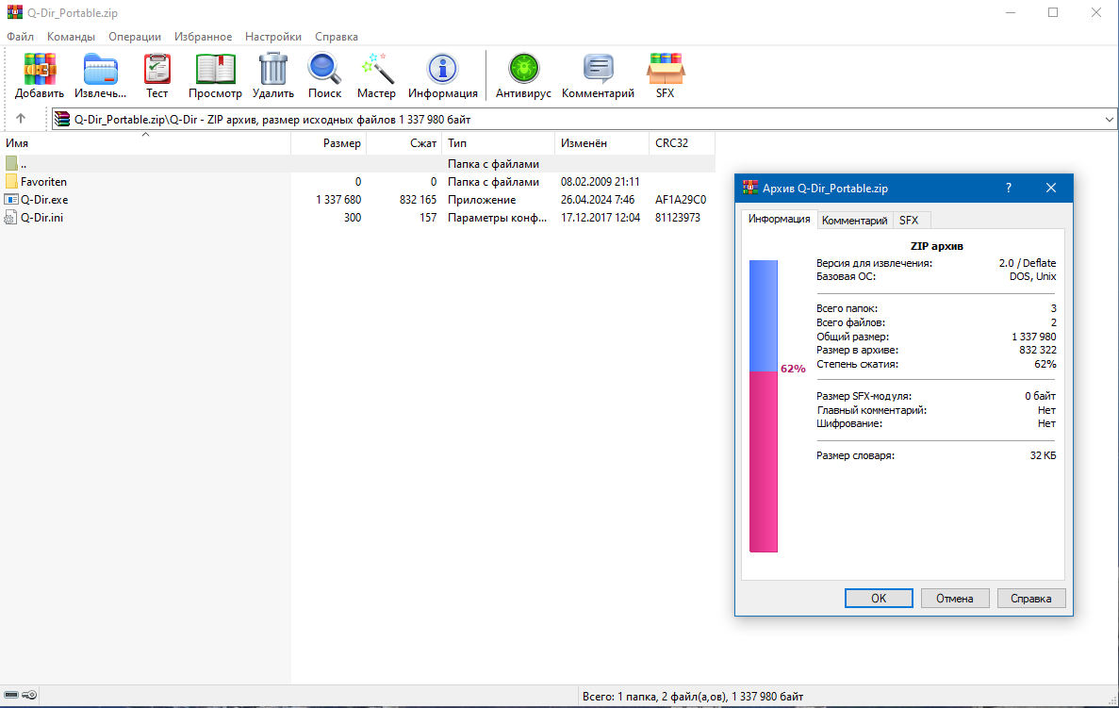The image size is (1119, 708).
Task: Click the parent folder '..' icon
Action: coord(11,164)
